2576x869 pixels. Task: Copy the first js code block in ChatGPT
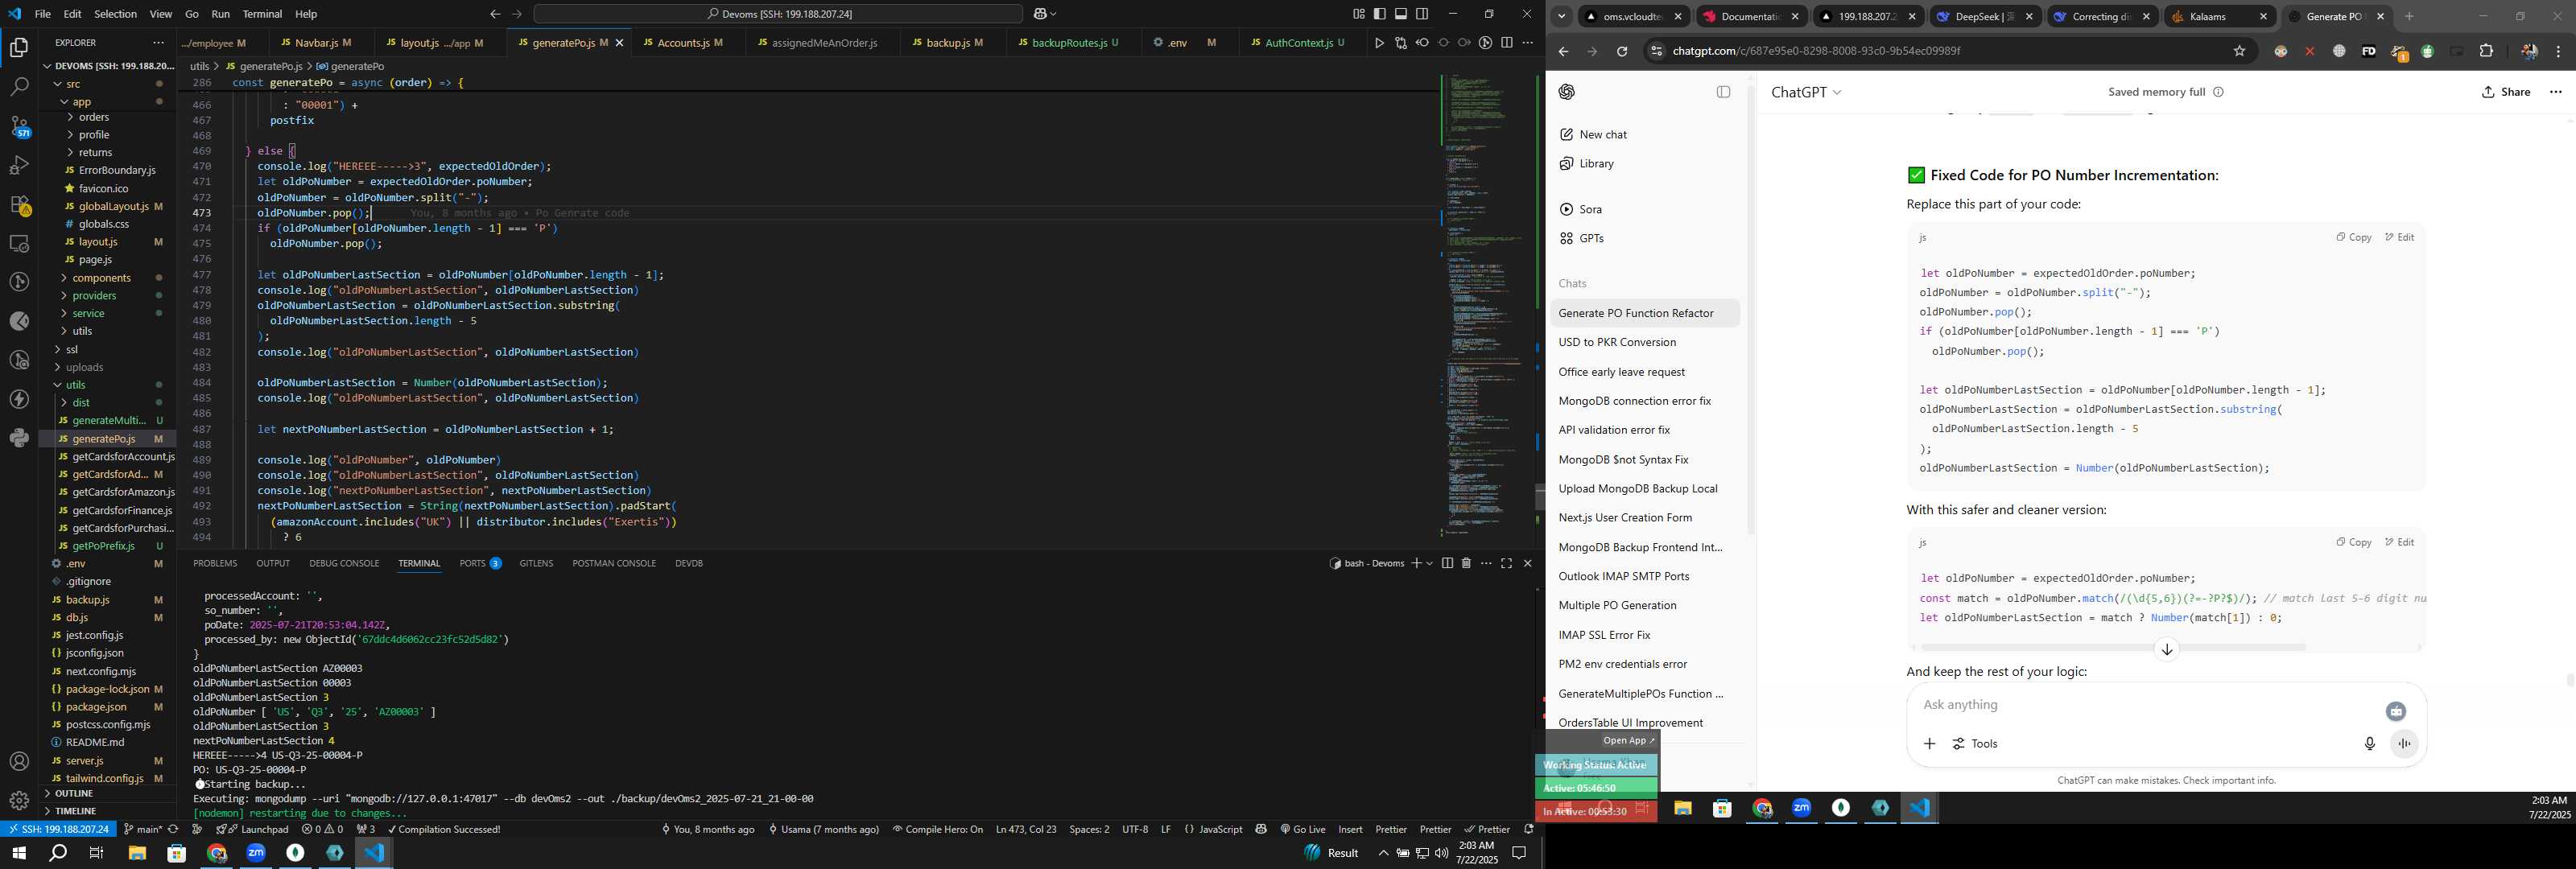point(2354,237)
